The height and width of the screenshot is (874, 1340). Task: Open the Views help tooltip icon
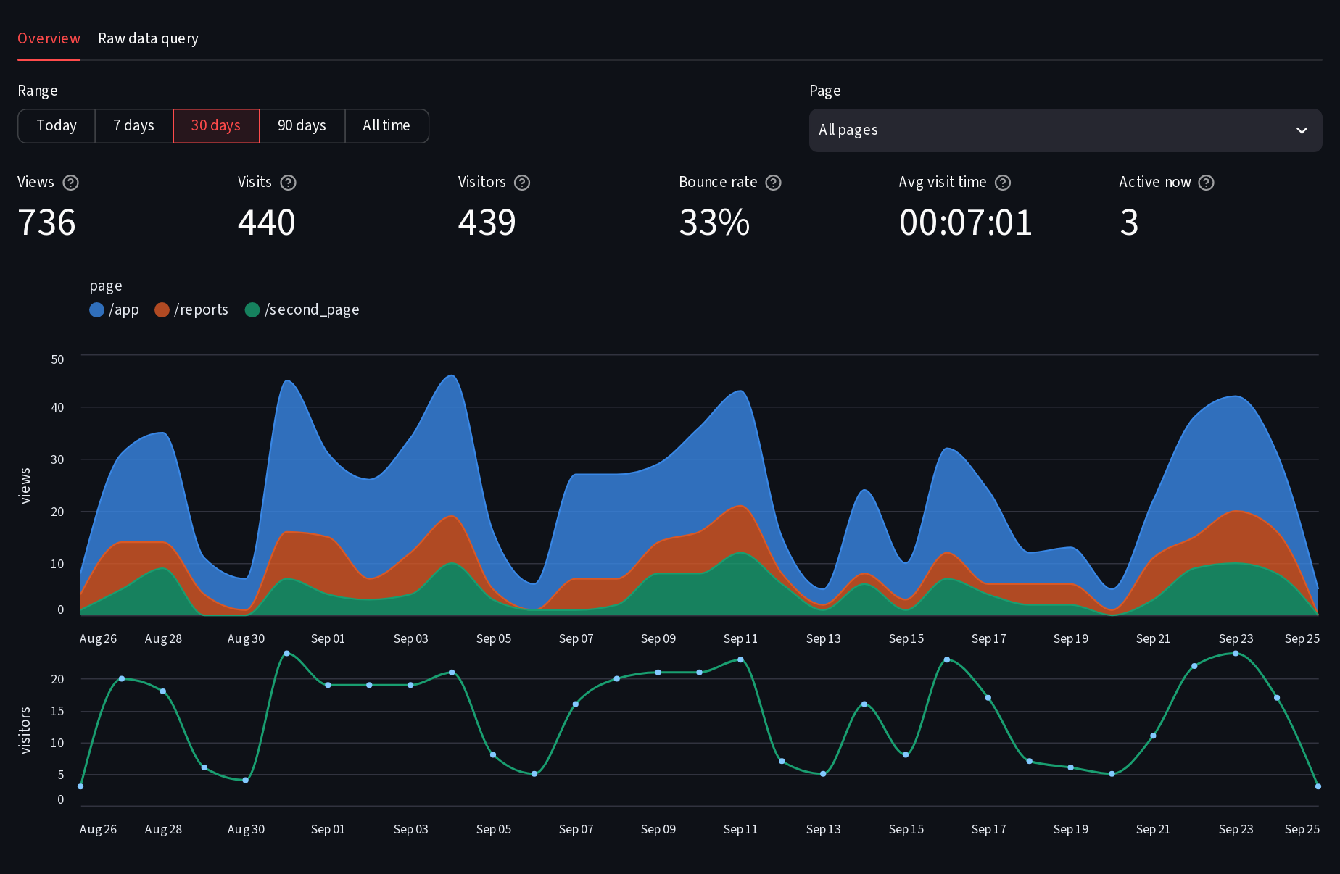tap(70, 183)
